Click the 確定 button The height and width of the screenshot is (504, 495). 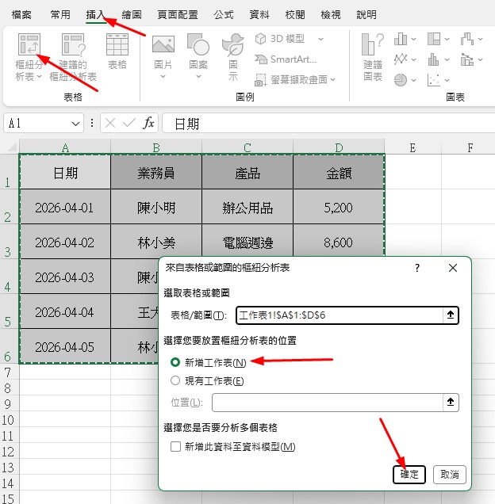pos(409,474)
